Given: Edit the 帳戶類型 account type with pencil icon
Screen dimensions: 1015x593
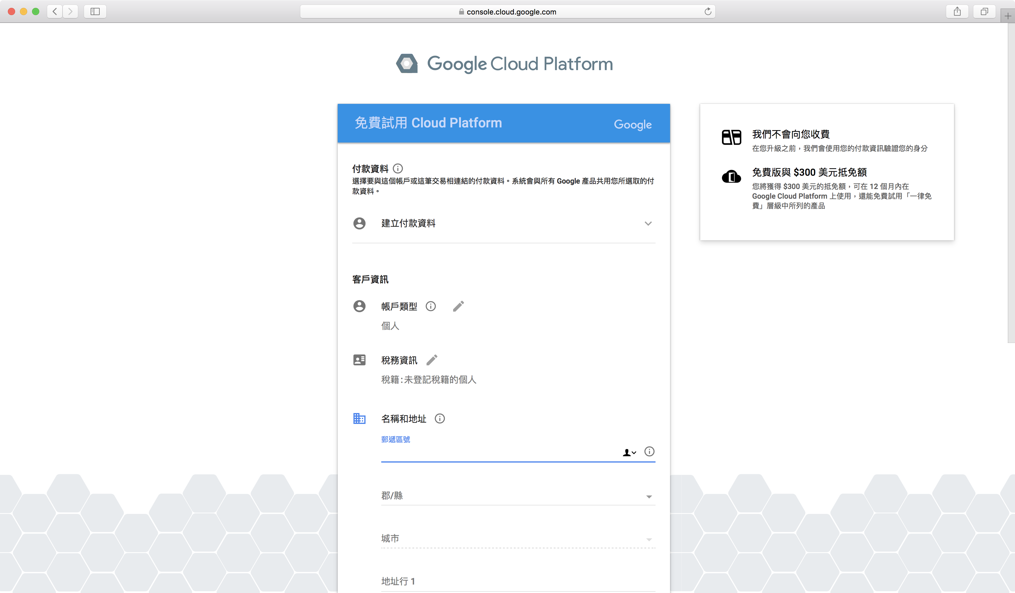Looking at the screenshot, I should click(459, 306).
